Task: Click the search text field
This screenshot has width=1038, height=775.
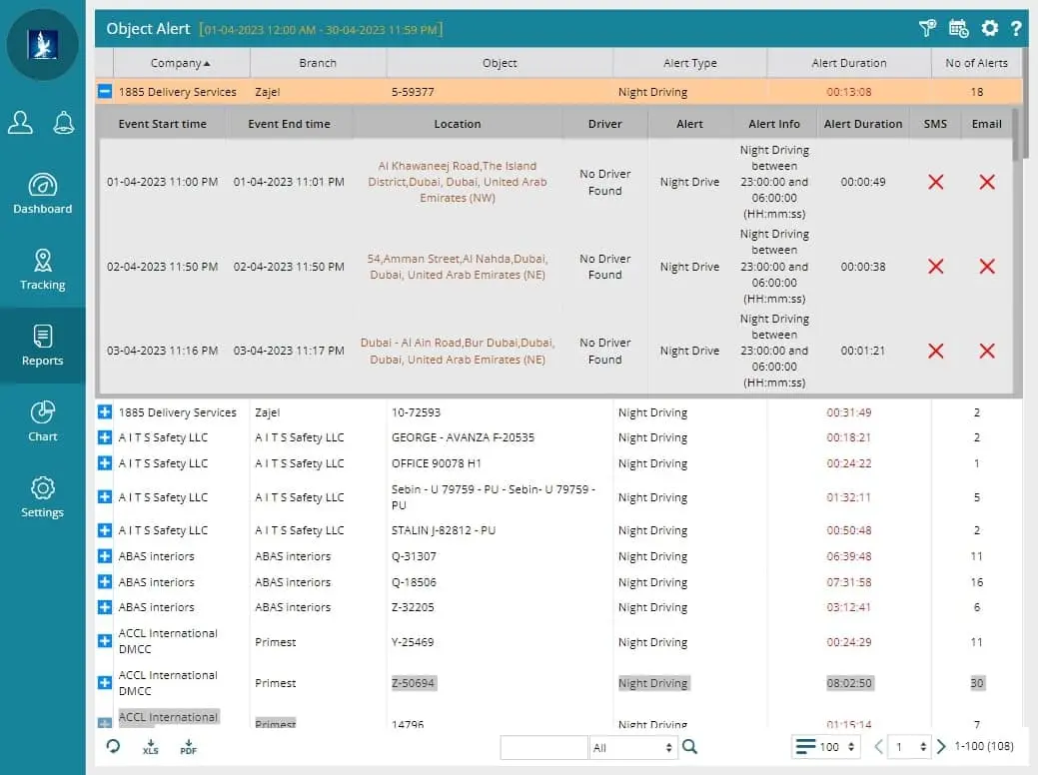Action: click(543, 747)
